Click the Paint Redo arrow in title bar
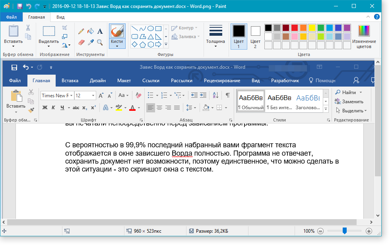This screenshot has width=390, height=245. [37, 6]
